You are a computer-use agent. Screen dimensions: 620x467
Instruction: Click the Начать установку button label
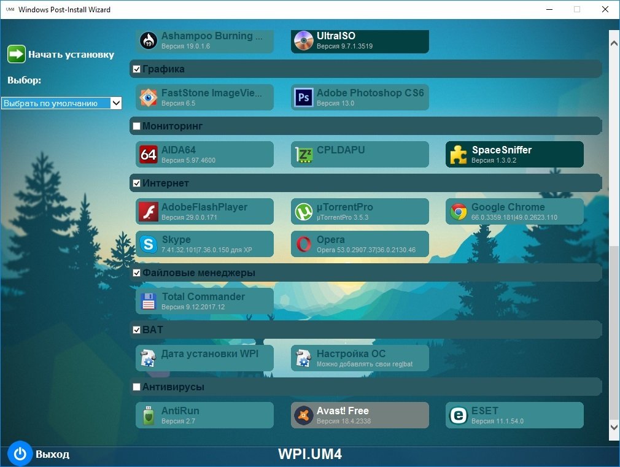pos(71,55)
